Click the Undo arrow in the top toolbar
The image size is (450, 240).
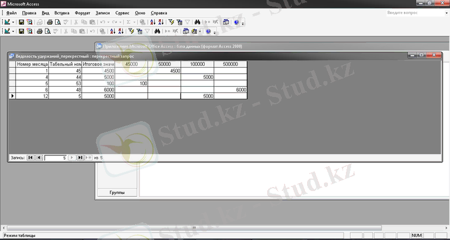coord(102,22)
